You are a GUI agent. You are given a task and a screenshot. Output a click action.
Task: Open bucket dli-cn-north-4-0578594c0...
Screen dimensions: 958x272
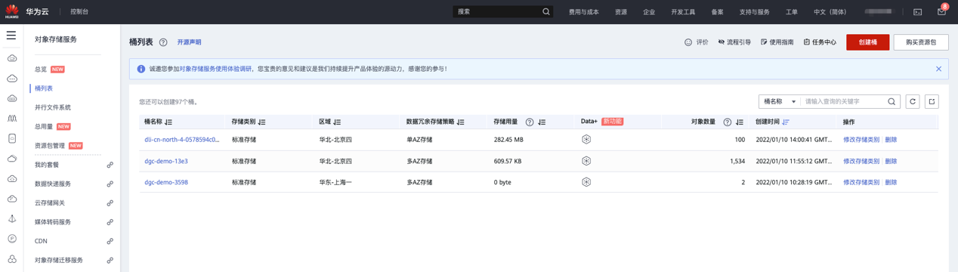tap(182, 140)
